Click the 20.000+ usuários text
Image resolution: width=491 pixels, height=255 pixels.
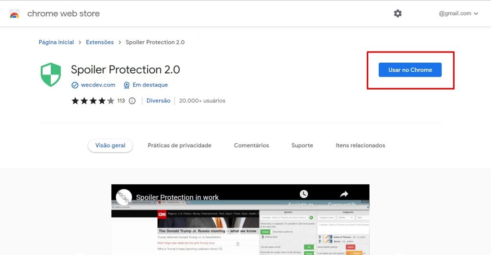202,100
